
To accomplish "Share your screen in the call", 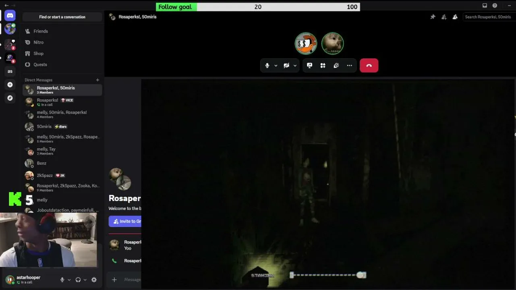I will (x=309, y=66).
